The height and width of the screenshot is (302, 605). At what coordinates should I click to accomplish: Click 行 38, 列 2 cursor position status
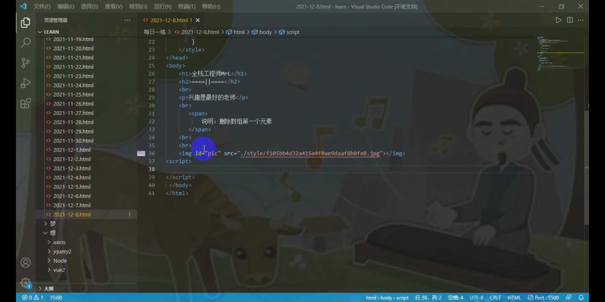click(x=428, y=298)
